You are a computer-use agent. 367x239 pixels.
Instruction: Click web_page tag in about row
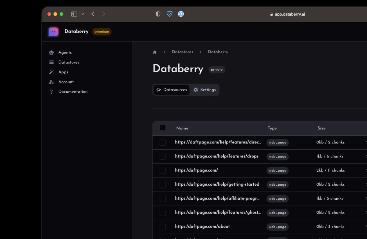(x=278, y=227)
